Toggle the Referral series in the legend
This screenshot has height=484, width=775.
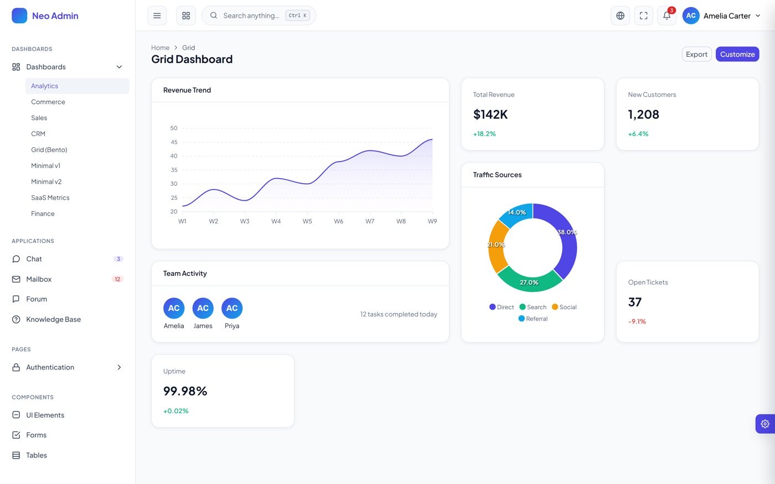pos(533,319)
